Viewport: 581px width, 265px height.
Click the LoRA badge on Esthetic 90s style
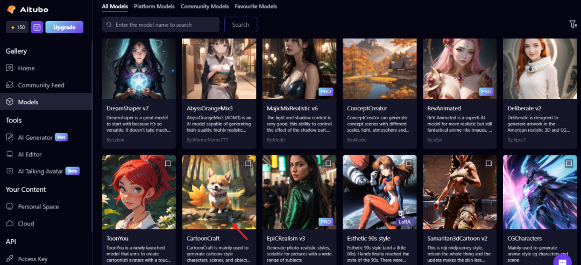point(405,221)
